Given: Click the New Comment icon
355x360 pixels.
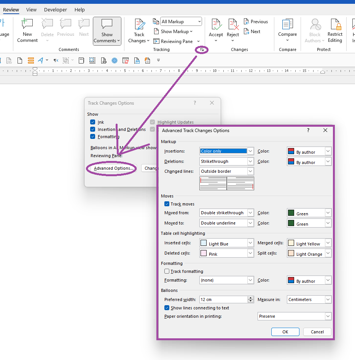Looking at the screenshot, I should pyautogui.click(x=27, y=24).
